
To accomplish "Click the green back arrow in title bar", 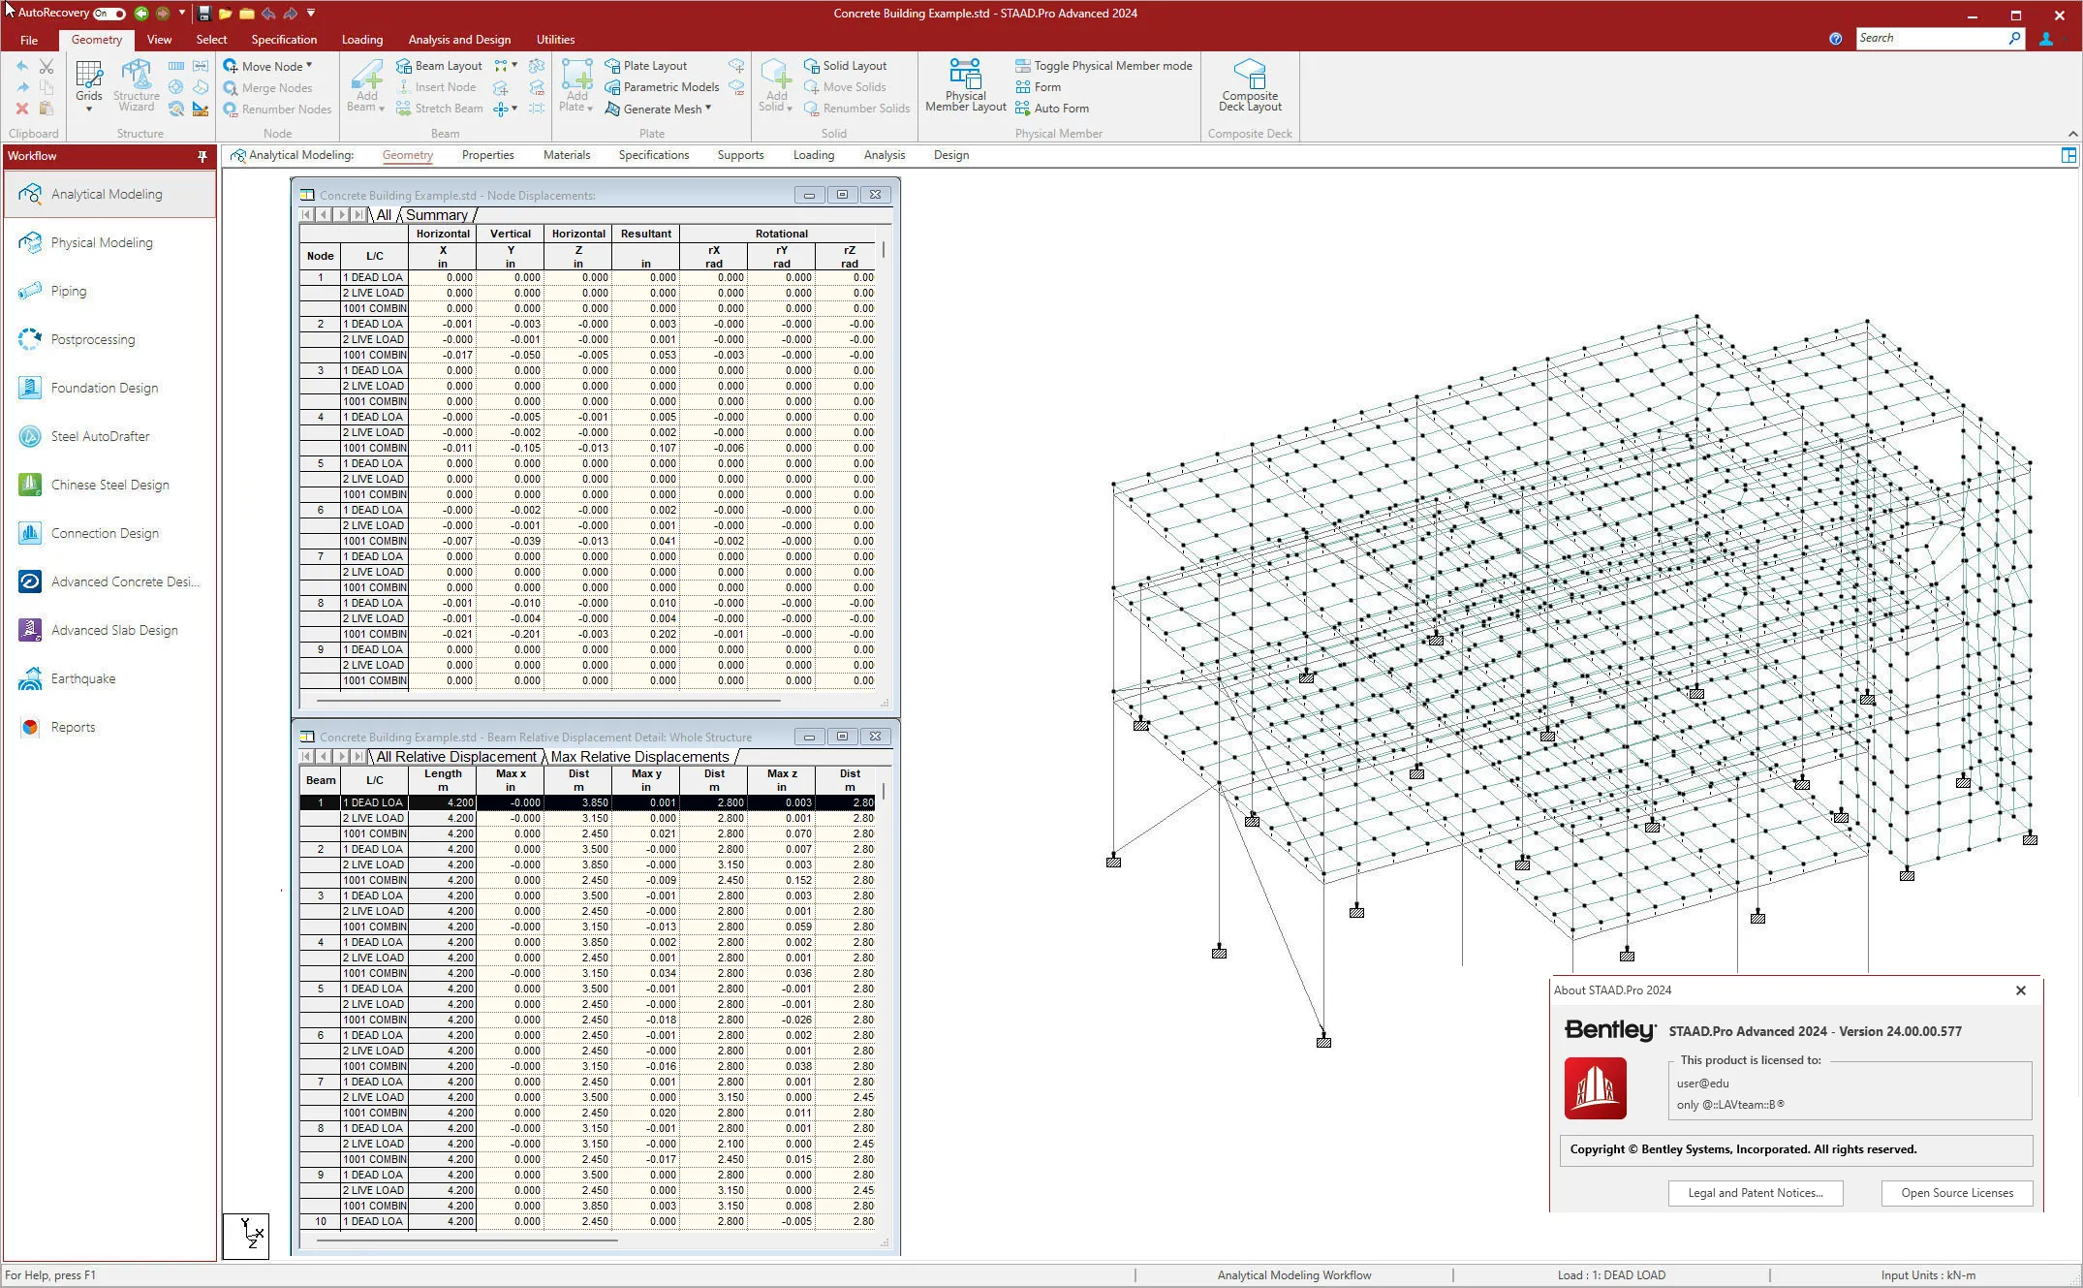I will [141, 13].
